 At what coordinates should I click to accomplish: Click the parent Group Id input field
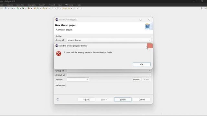(109, 71)
